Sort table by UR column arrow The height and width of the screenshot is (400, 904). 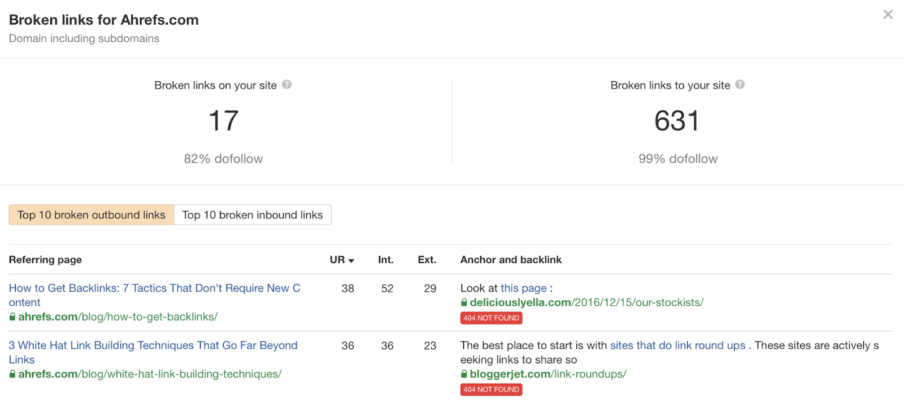point(351,261)
